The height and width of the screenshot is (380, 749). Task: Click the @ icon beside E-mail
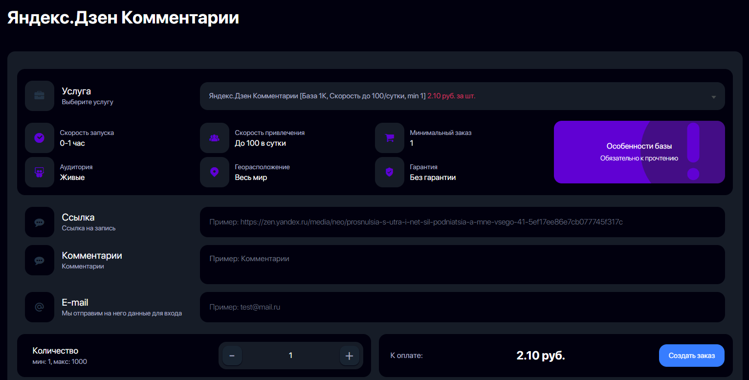(40, 307)
